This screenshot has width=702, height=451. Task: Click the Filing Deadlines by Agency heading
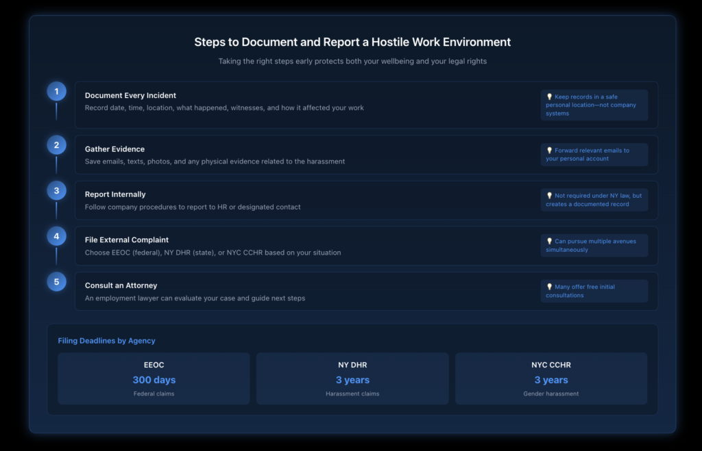(106, 340)
